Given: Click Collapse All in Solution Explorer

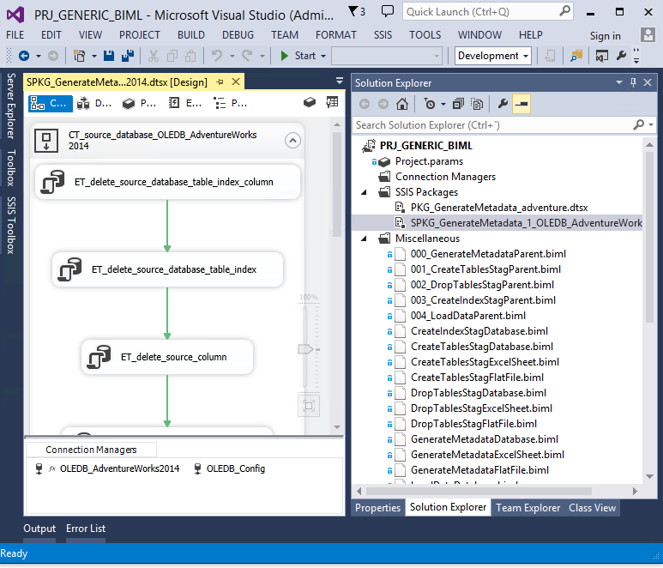Looking at the screenshot, I should (458, 104).
